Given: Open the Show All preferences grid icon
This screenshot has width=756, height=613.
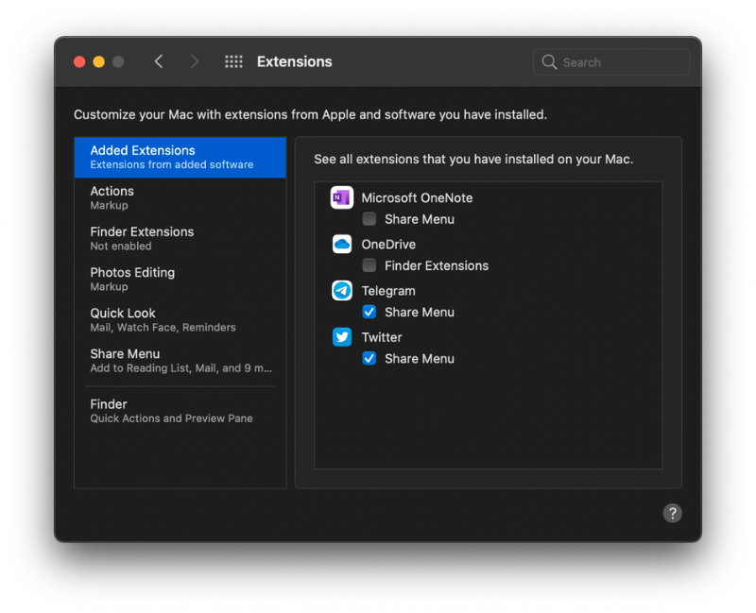Looking at the screenshot, I should pyautogui.click(x=233, y=60).
